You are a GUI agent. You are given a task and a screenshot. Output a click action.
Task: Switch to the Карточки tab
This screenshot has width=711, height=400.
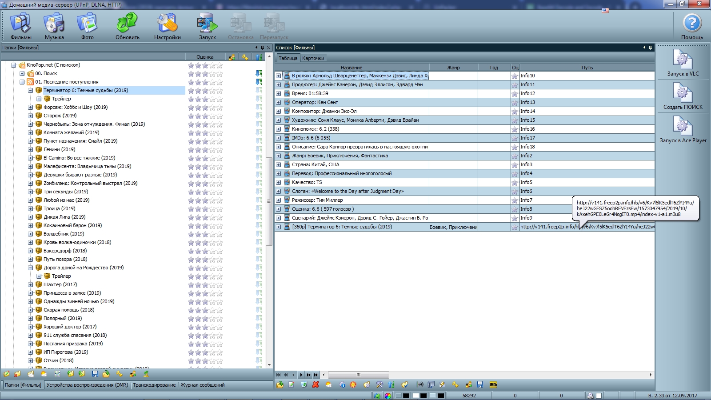[x=313, y=58]
